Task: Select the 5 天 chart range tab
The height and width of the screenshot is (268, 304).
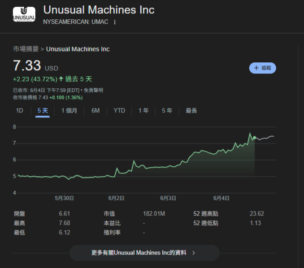Action: [43, 111]
